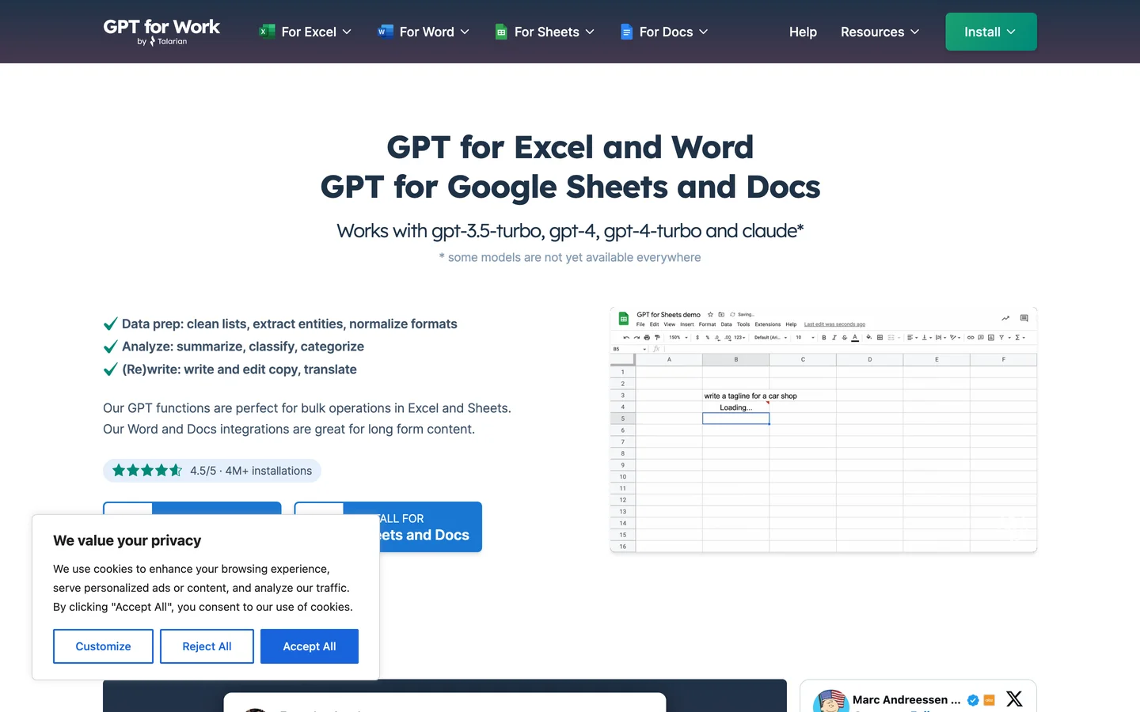Open the Help page link
The width and height of the screenshot is (1140, 712).
click(803, 32)
